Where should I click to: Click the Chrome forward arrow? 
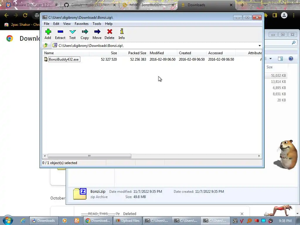(16, 15)
